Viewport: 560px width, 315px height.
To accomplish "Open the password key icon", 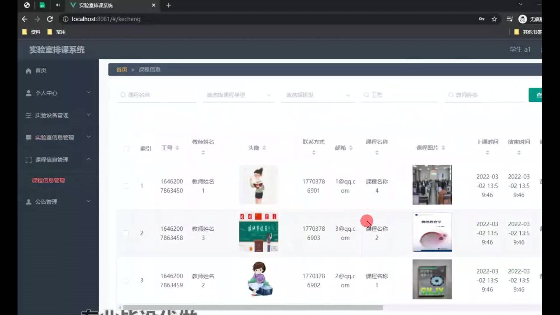I will [482, 19].
